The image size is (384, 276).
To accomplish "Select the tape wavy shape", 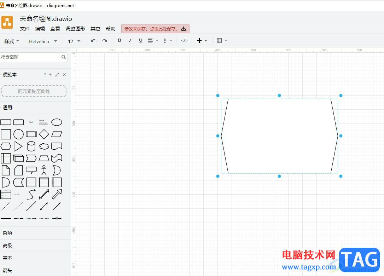I will coord(57,158).
